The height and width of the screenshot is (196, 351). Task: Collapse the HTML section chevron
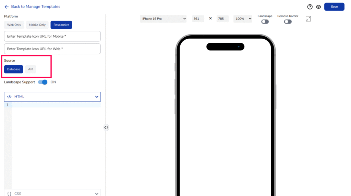[x=97, y=97]
